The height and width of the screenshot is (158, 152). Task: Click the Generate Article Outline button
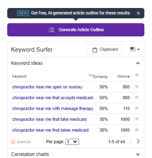coord(76,30)
